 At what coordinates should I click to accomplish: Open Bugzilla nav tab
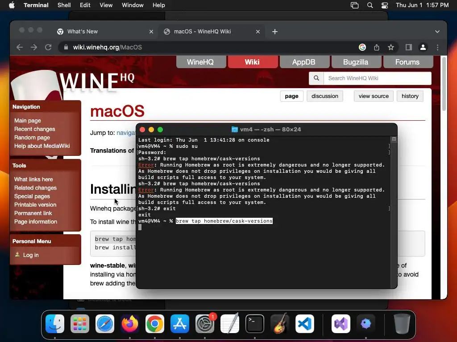356,62
